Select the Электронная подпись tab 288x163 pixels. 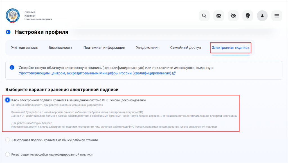[231, 48]
